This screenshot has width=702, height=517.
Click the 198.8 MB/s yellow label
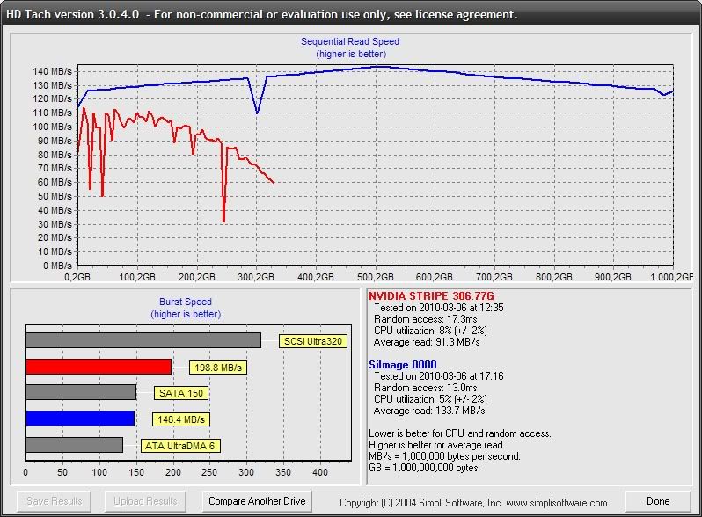[x=217, y=368]
